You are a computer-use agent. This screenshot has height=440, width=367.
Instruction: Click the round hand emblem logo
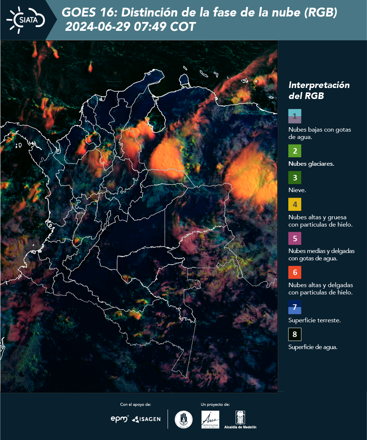184,419
